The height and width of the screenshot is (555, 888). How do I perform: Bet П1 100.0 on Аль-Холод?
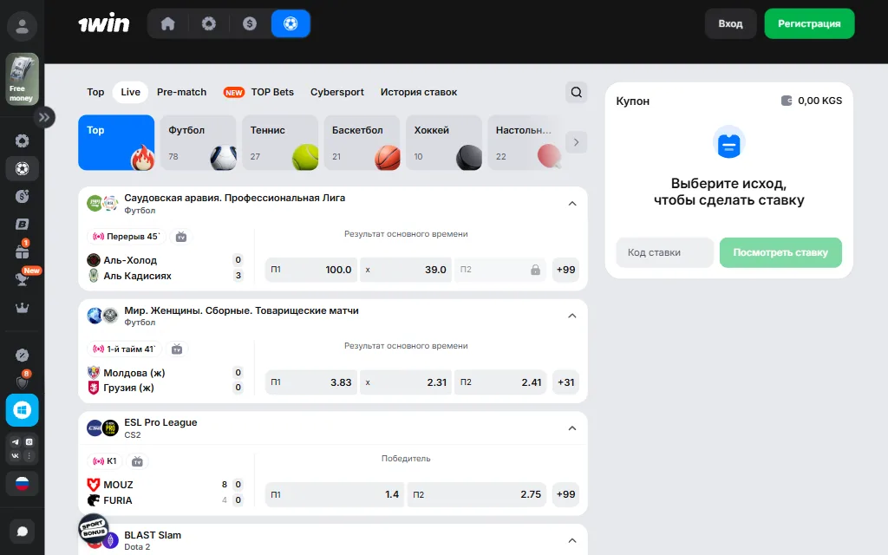click(311, 270)
